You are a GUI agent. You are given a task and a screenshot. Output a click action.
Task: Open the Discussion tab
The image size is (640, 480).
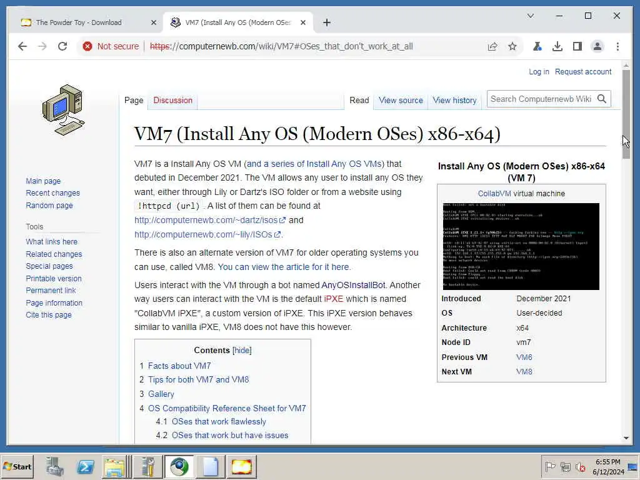coord(172,101)
